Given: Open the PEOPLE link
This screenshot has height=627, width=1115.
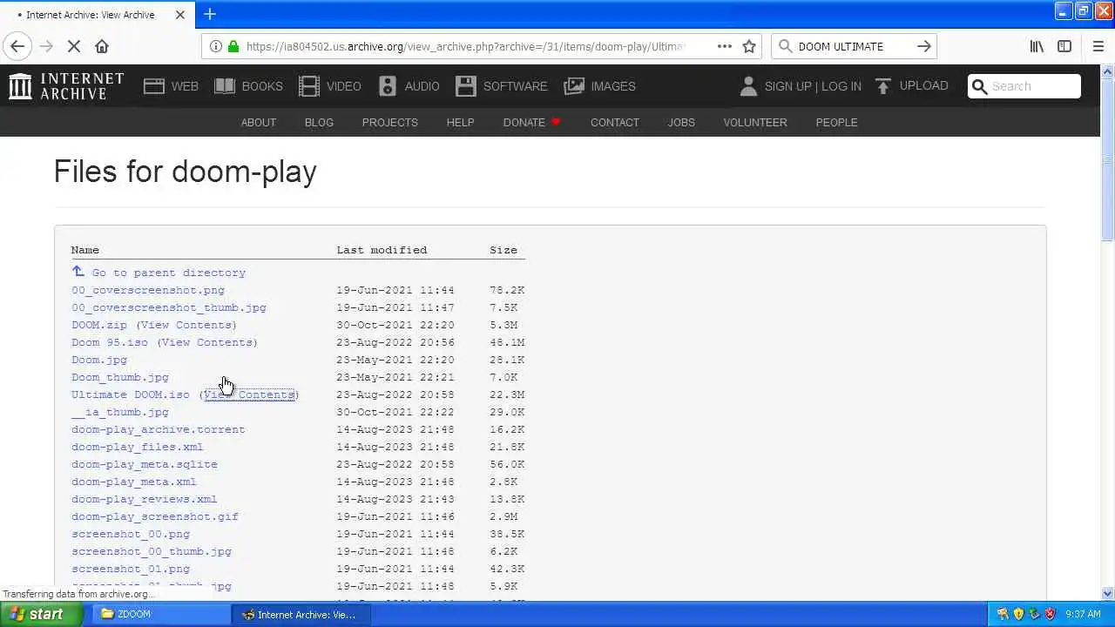Looking at the screenshot, I should point(836,122).
